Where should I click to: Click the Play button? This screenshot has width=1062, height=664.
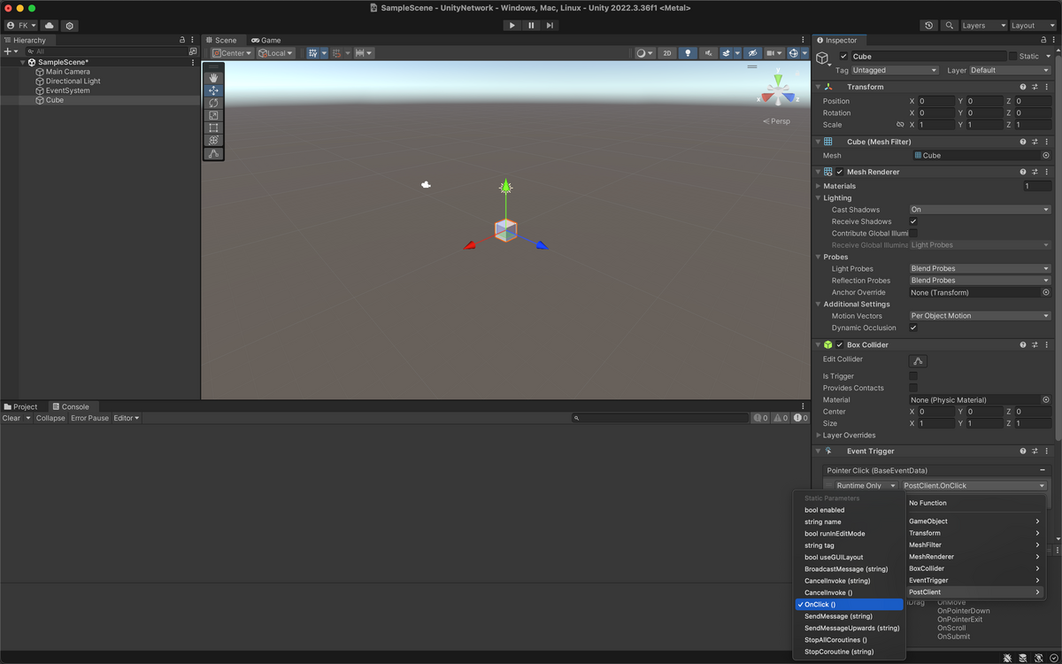click(x=512, y=26)
